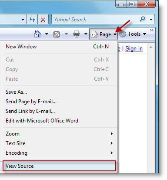Expand the feeds dropdown arrow
Viewport: 167px width, 180px height.
pyautogui.click(x=66, y=34)
